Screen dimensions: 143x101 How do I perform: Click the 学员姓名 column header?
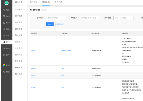tap(34, 33)
